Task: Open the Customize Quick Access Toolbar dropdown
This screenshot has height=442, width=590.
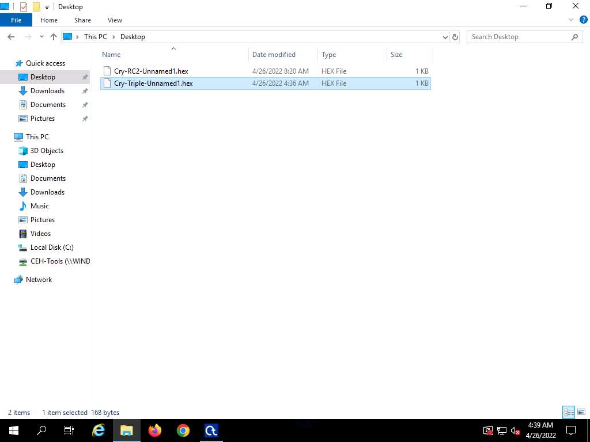Action: [x=47, y=7]
